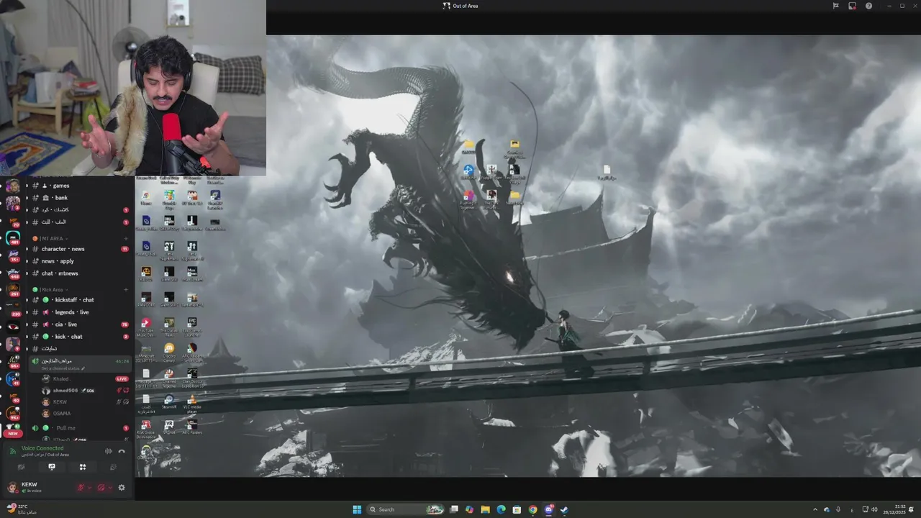
Task: Open Discord soundboard button
Action: [x=113, y=467]
